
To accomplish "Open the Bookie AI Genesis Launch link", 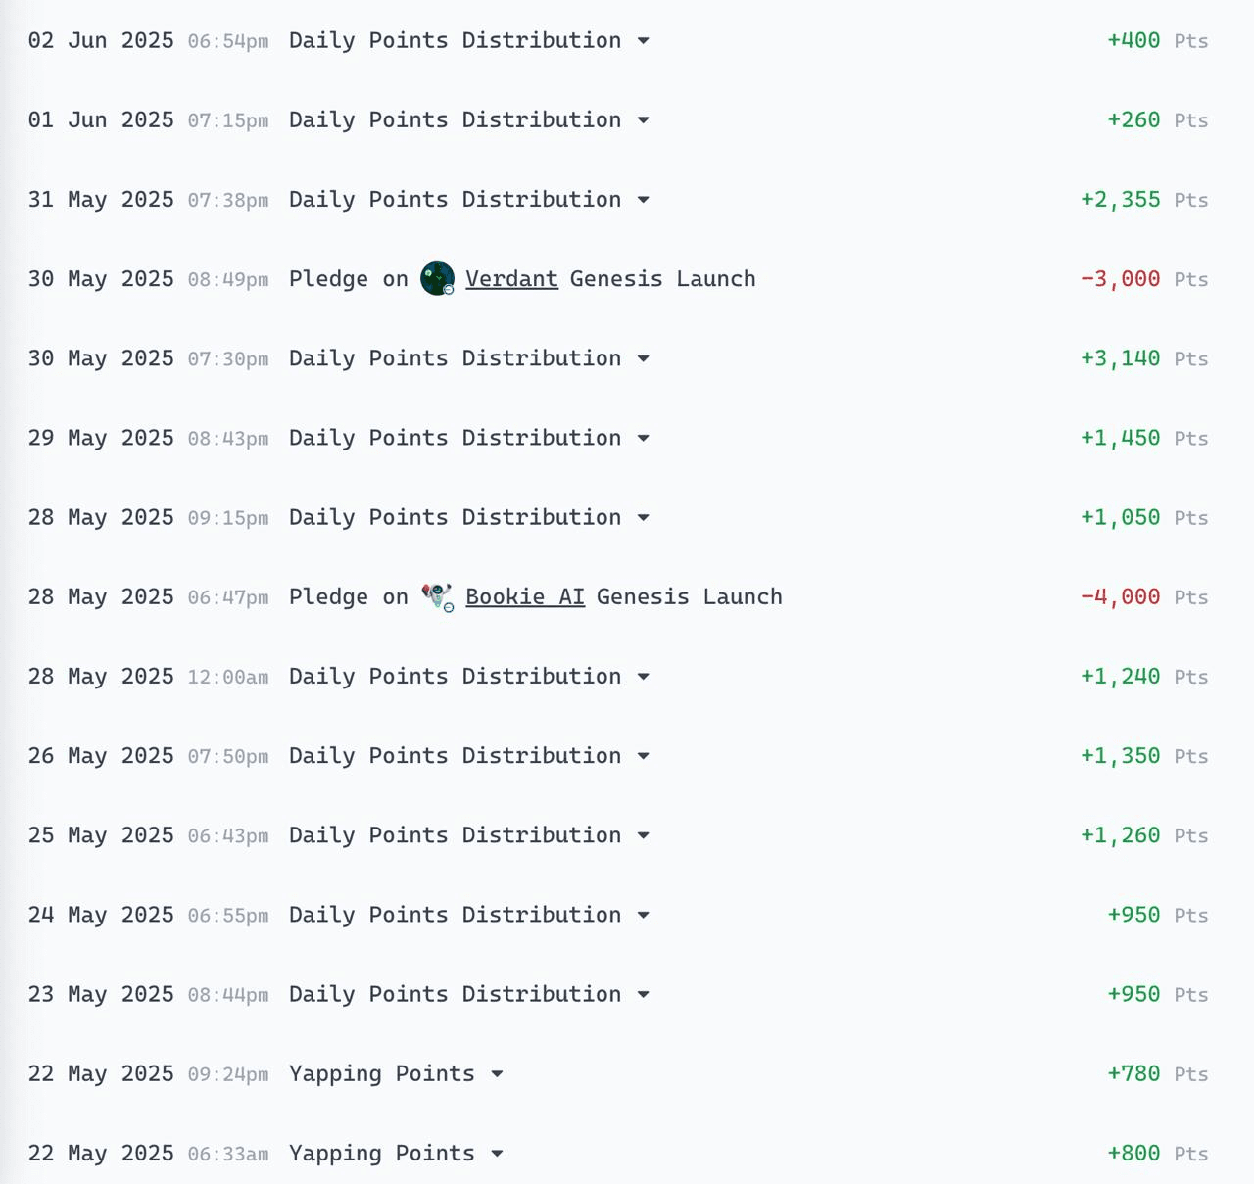I will (525, 596).
